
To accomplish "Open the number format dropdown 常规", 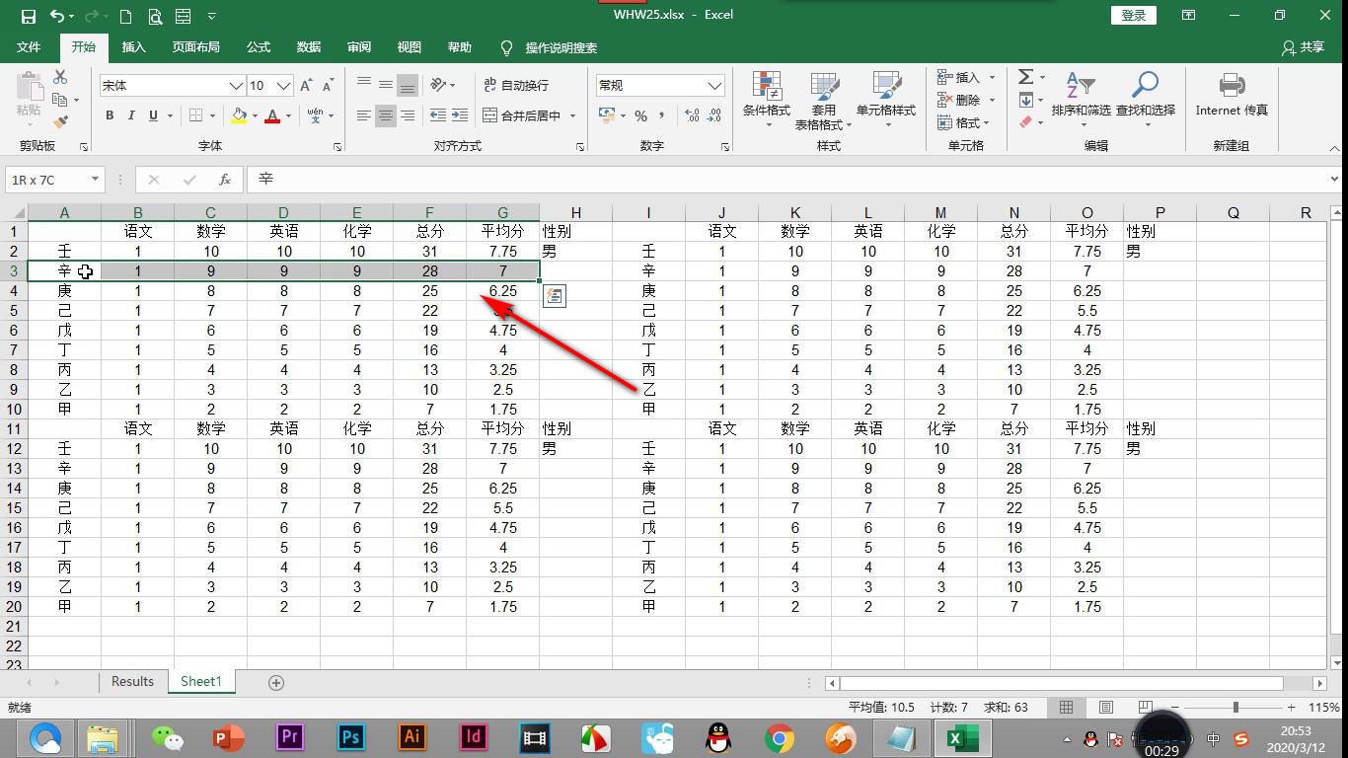I will [x=714, y=86].
